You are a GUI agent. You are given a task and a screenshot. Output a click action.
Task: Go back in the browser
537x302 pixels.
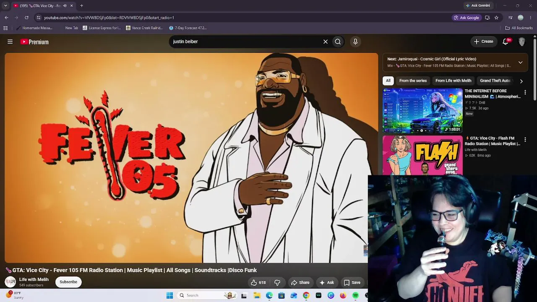6,18
